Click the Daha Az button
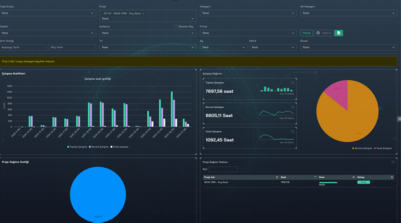Image resolution: width=401 pixels, height=223 pixels. coord(324,33)
